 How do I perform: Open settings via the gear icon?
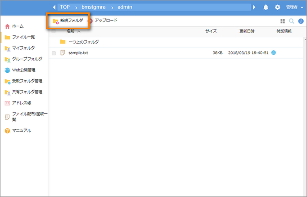point(277,7)
